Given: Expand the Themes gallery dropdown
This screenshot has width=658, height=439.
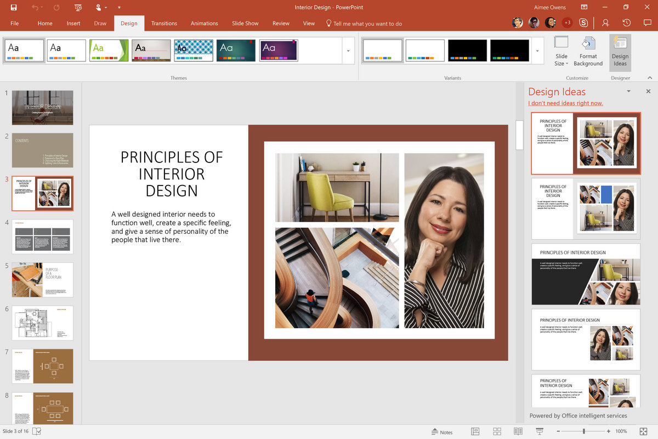Looking at the screenshot, I should click(x=348, y=51).
